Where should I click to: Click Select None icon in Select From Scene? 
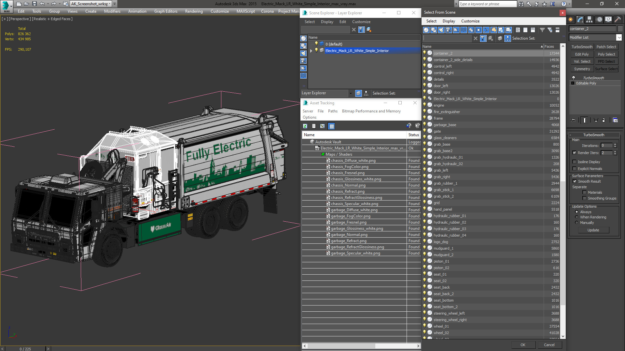point(525,30)
